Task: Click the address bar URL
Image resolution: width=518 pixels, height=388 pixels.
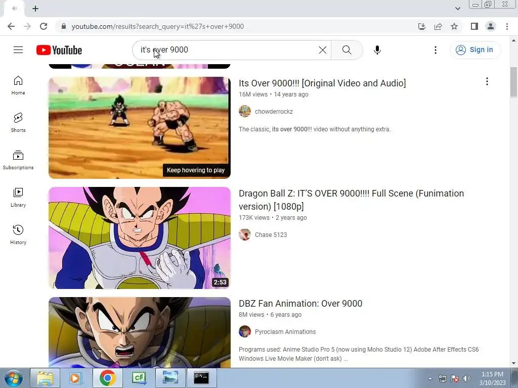Action: (x=158, y=26)
